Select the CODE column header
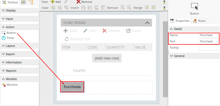 click(96, 47)
